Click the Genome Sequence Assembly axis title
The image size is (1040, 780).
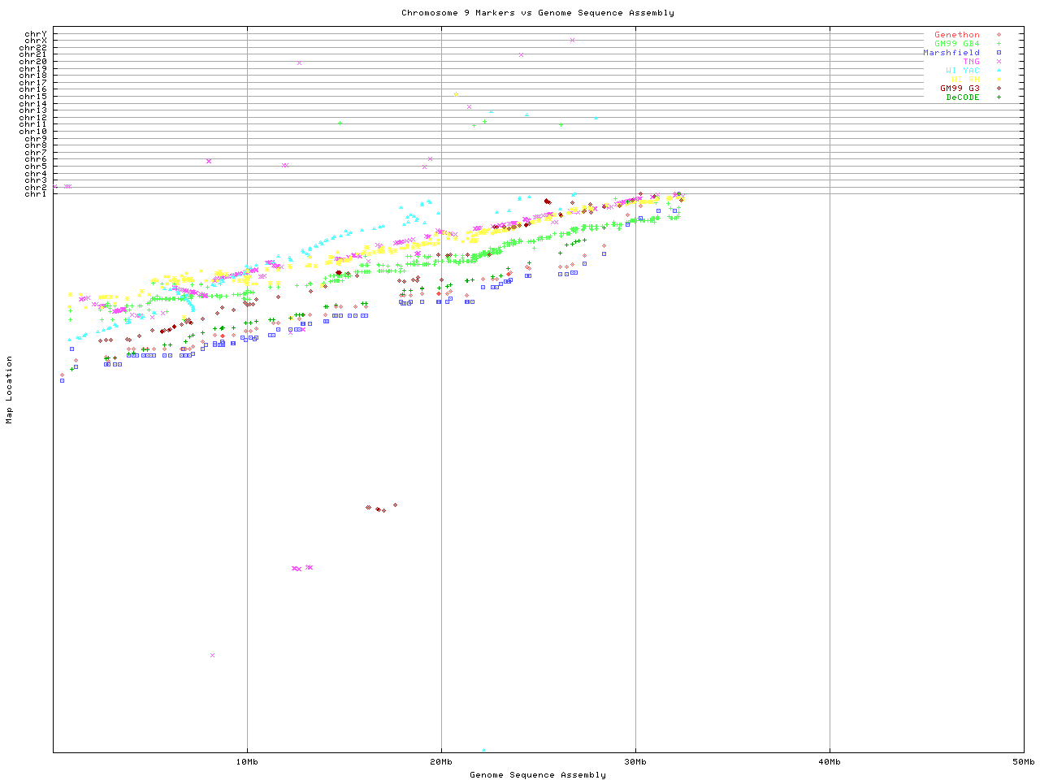tap(537, 774)
